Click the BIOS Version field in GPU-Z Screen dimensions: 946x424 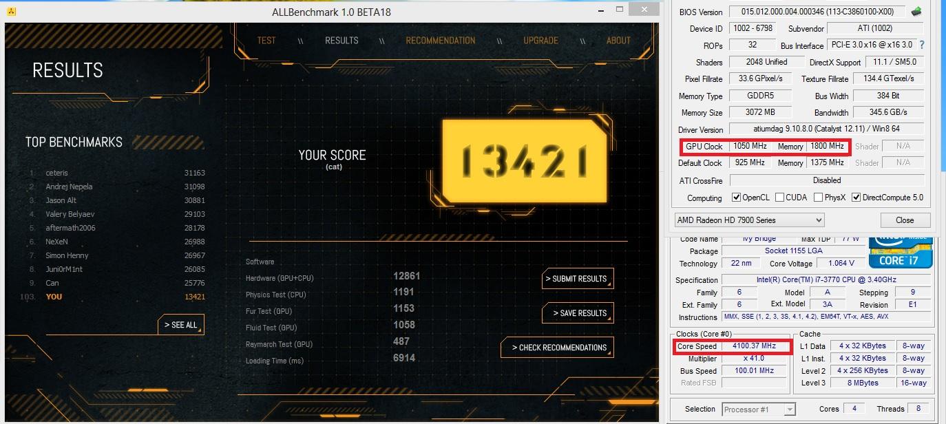pos(817,12)
